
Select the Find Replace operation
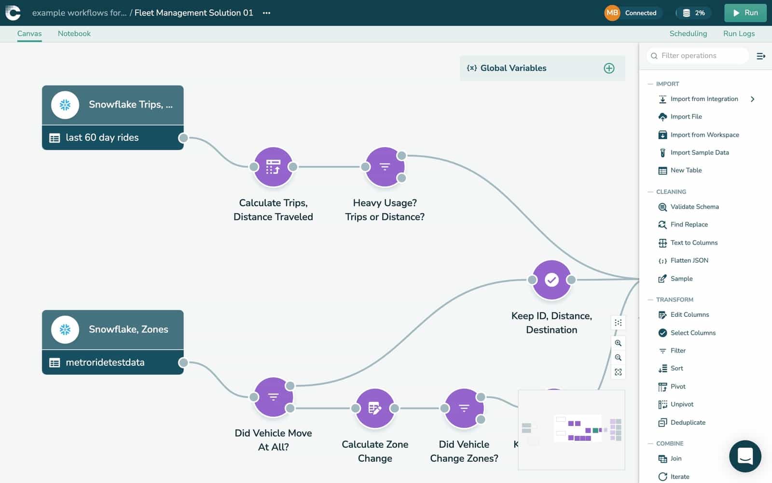pyautogui.click(x=687, y=224)
